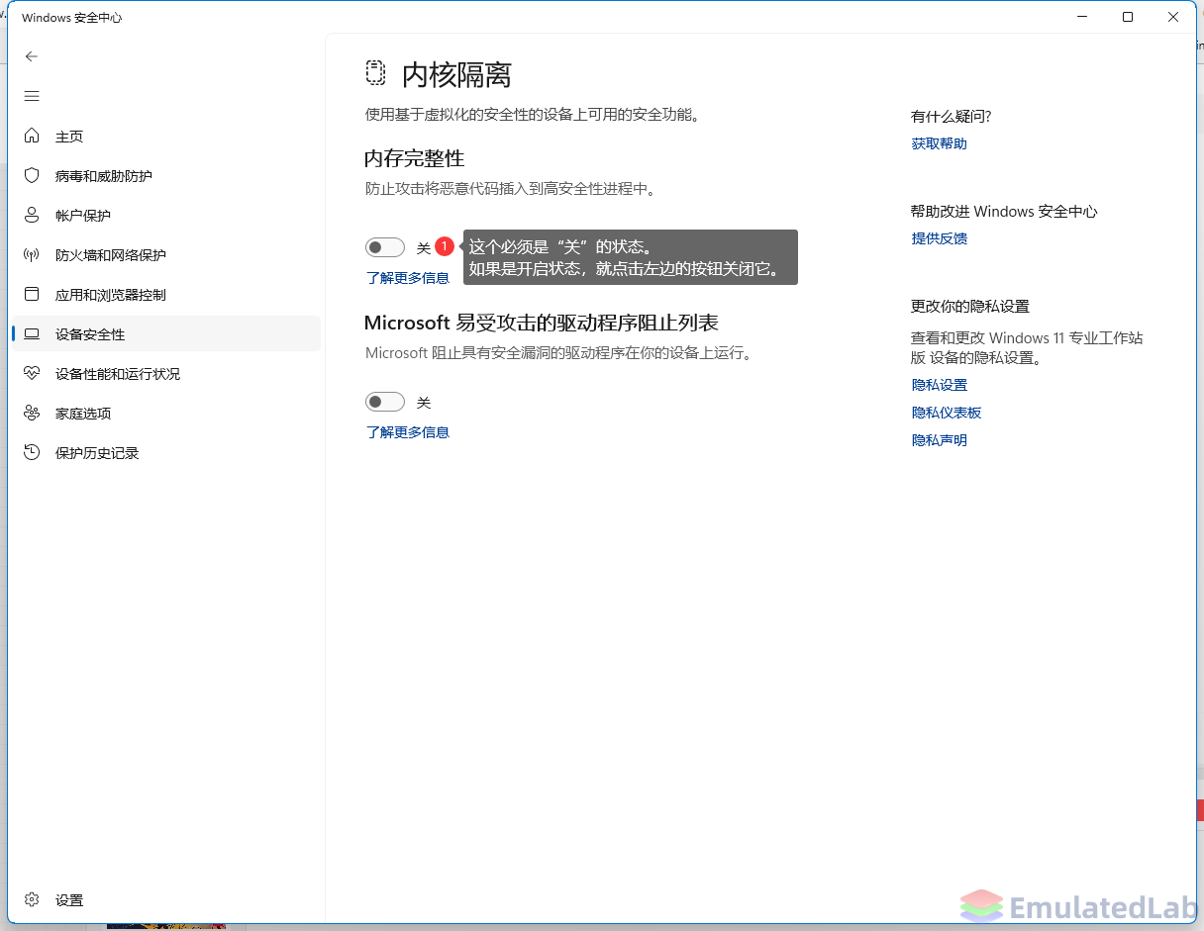The height and width of the screenshot is (931, 1204).
Task: Open the 主页 navigation item
Action: (x=166, y=136)
